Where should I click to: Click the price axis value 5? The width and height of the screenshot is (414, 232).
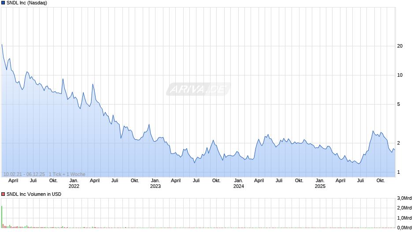pyautogui.click(x=399, y=104)
